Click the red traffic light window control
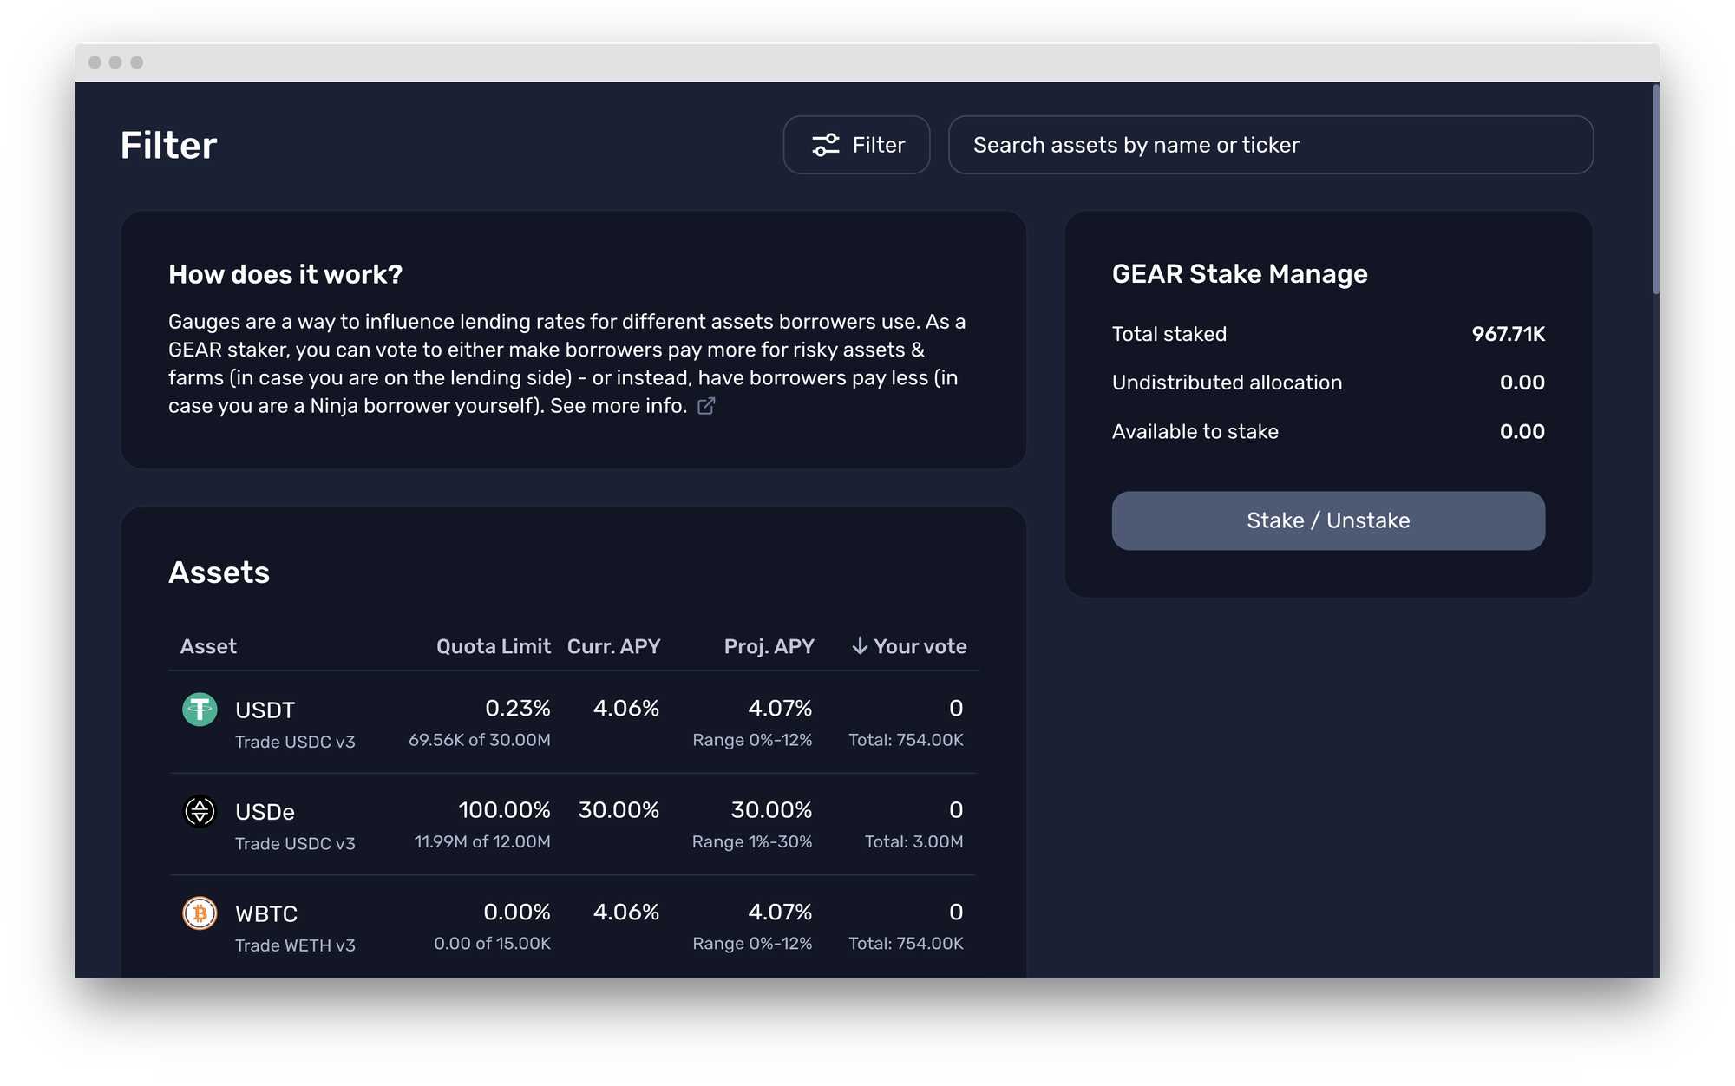Image resolution: width=1735 pixels, height=1086 pixels. pyautogui.click(x=95, y=62)
